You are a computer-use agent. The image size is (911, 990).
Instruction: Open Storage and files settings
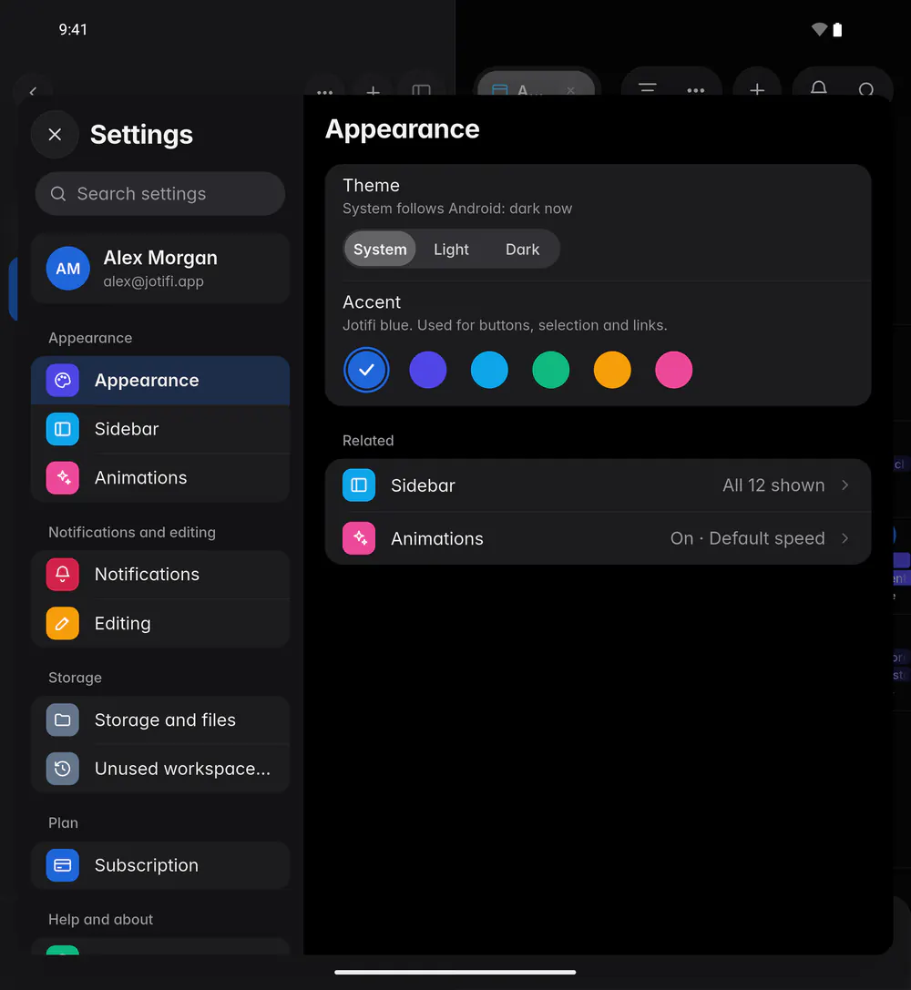tap(160, 720)
